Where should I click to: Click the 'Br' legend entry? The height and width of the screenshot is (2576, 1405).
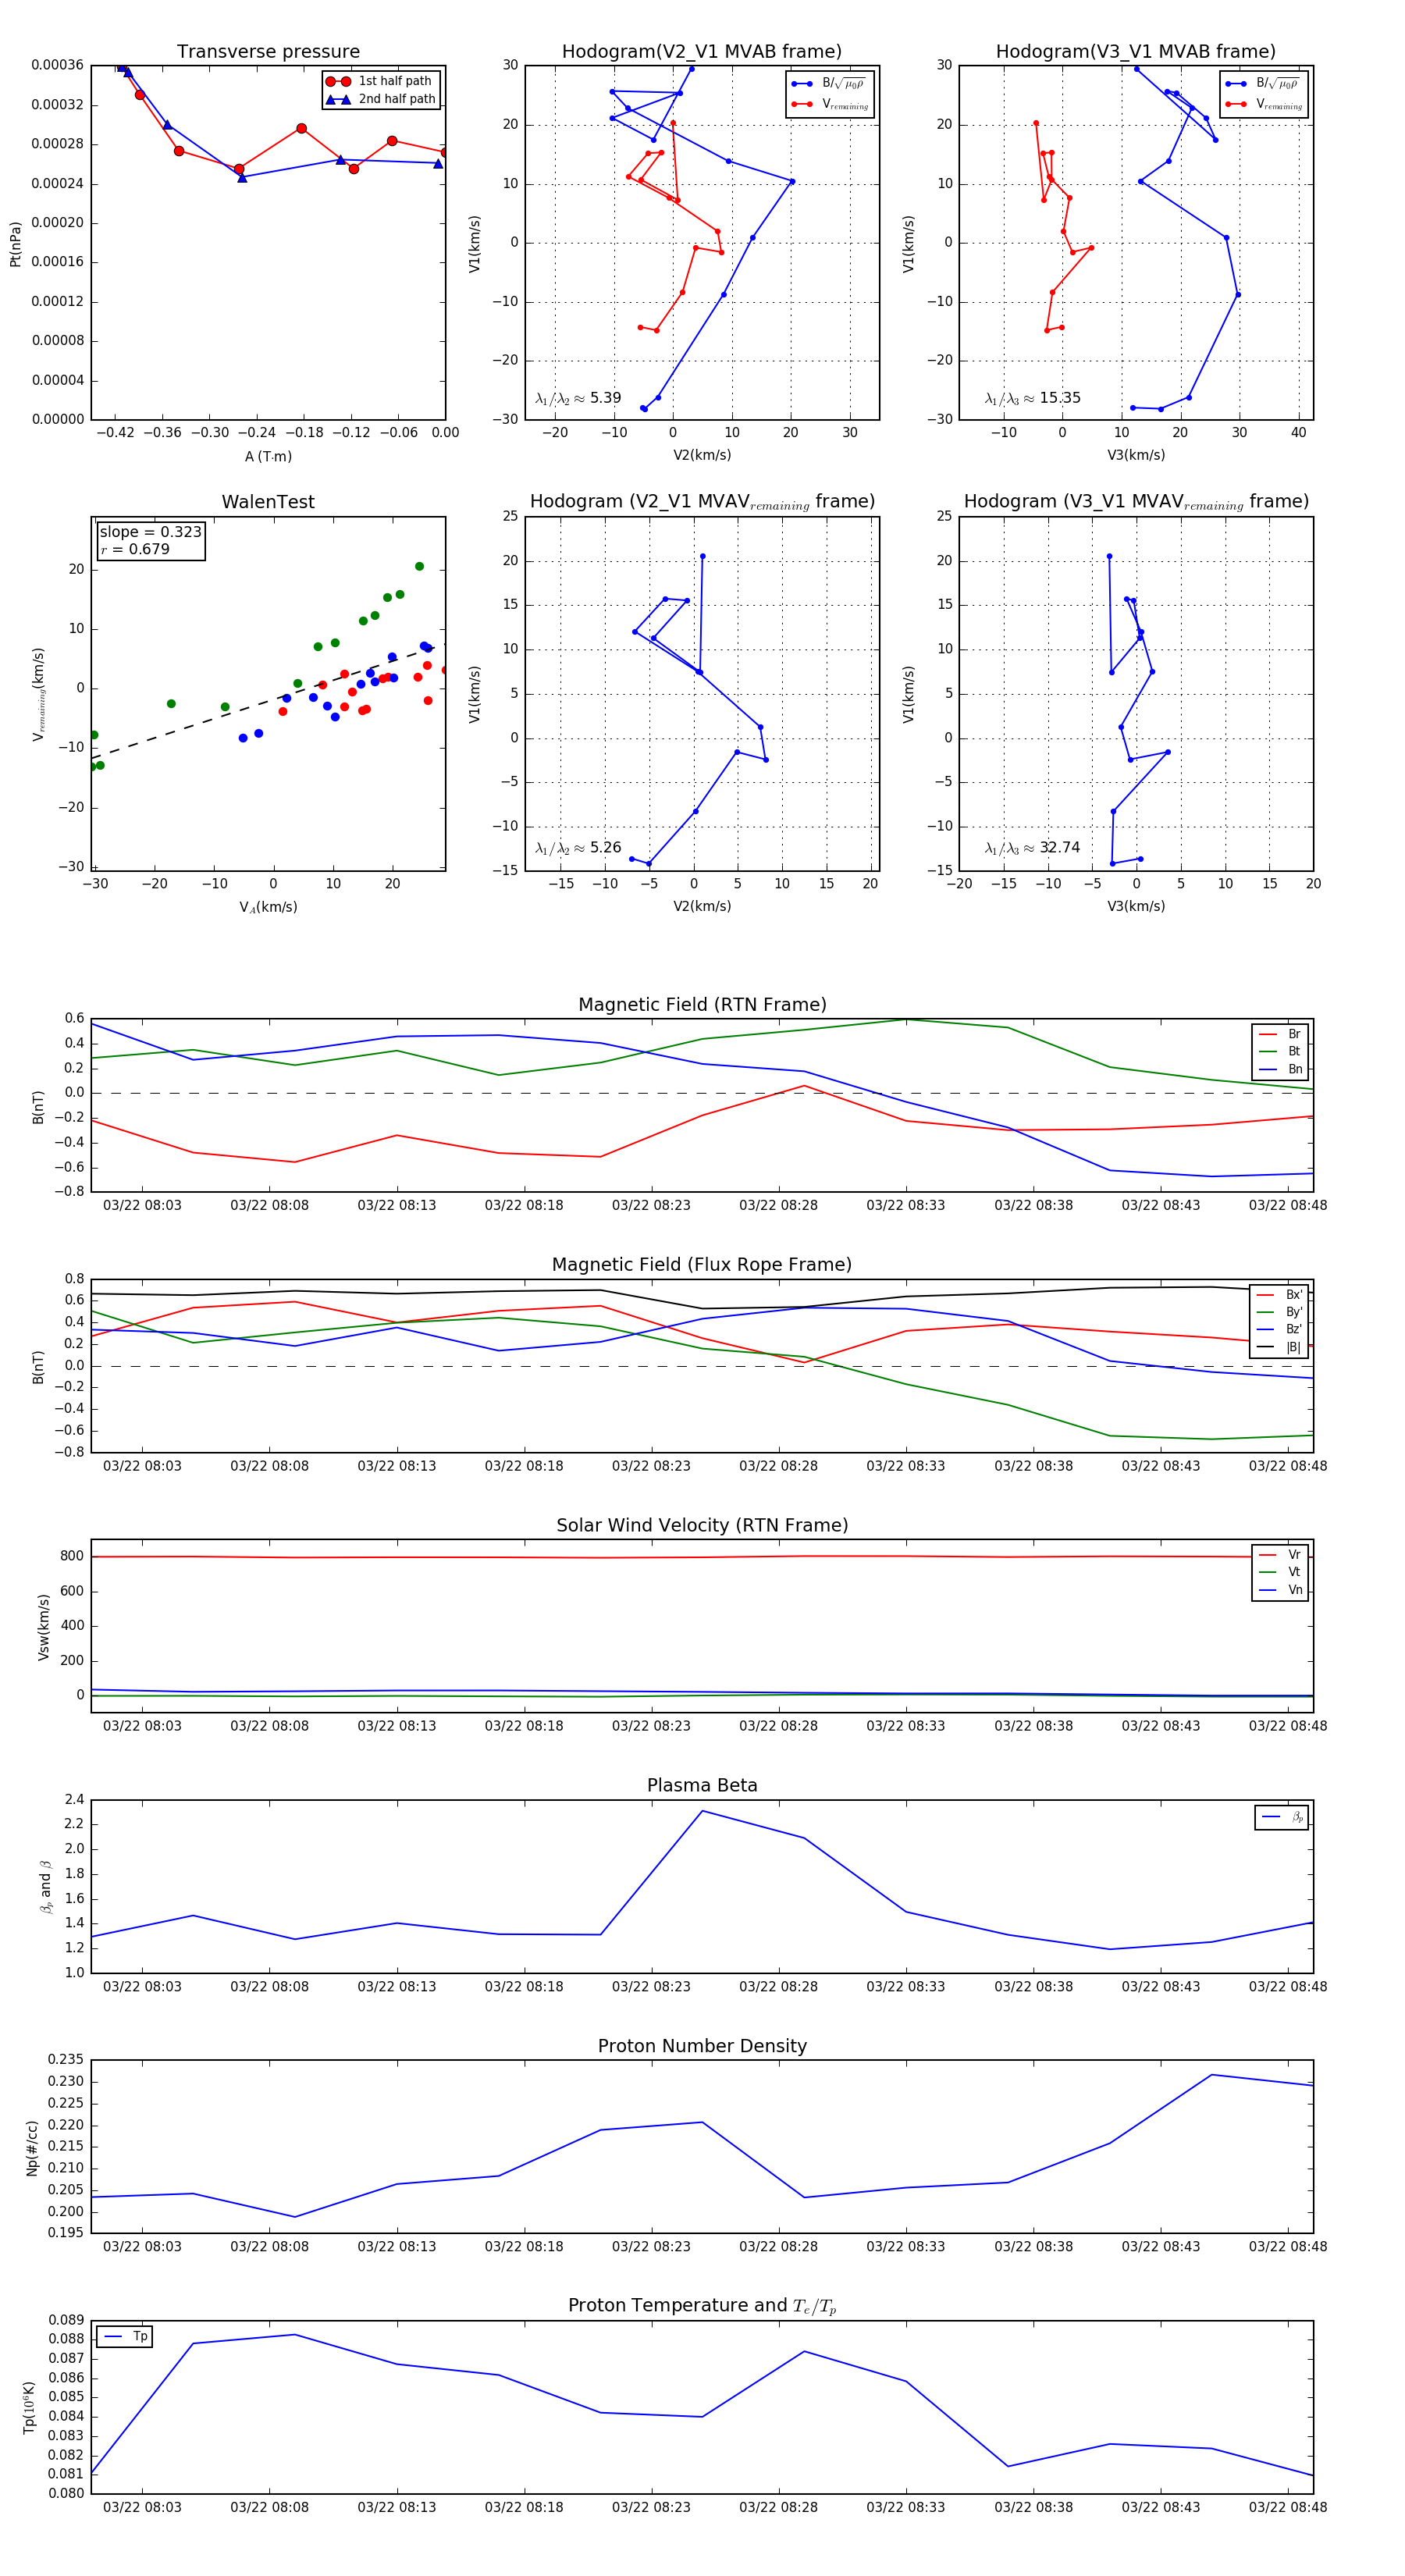pyautogui.click(x=1281, y=1034)
